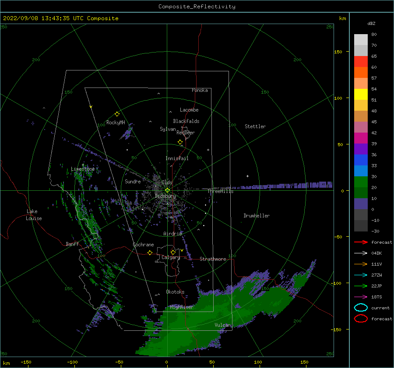Click the Stettler label
This screenshot has width=394, height=368.
(x=255, y=126)
